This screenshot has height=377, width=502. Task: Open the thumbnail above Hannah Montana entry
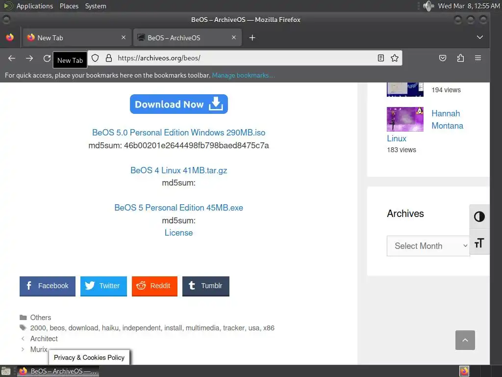coord(405,89)
